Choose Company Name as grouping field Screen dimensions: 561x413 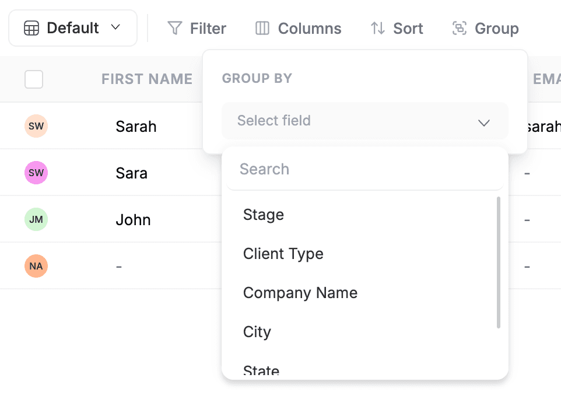(300, 293)
